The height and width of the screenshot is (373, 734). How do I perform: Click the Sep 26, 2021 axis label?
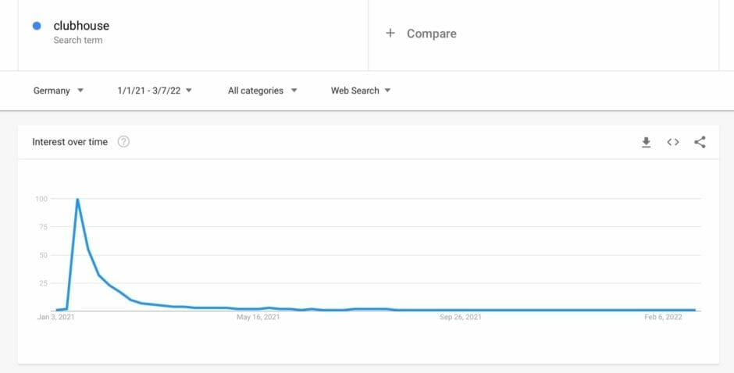click(x=460, y=318)
